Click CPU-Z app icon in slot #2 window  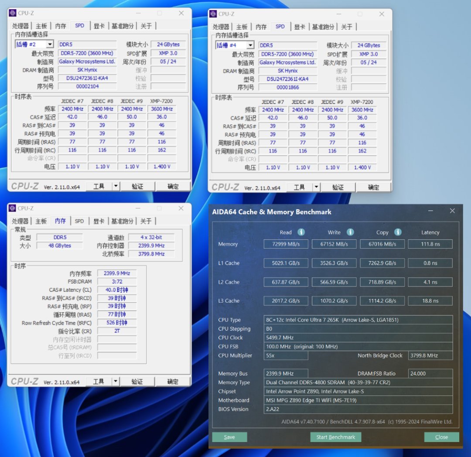[12, 13]
